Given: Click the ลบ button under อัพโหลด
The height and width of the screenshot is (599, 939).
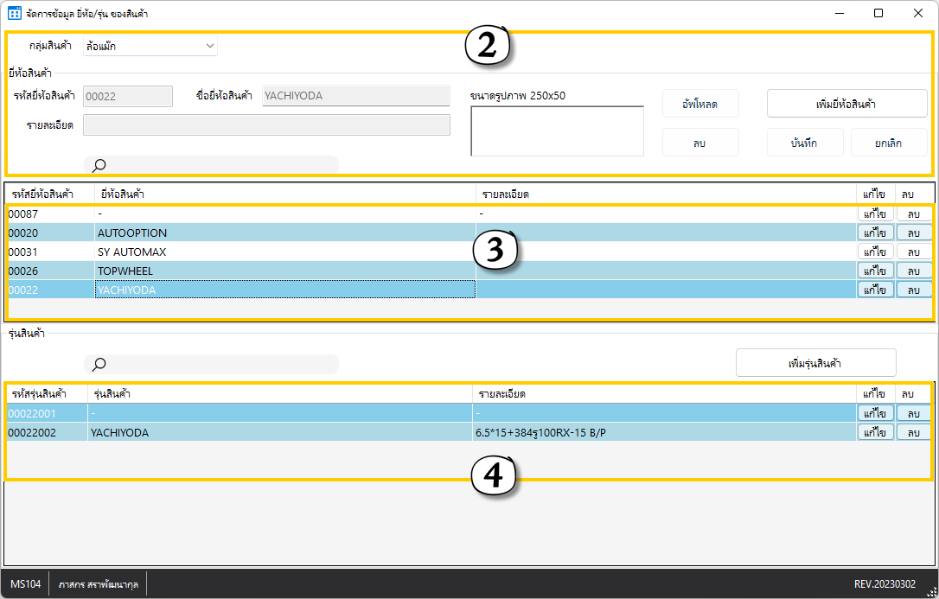Looking at the screenshot, I should point(699,143).
